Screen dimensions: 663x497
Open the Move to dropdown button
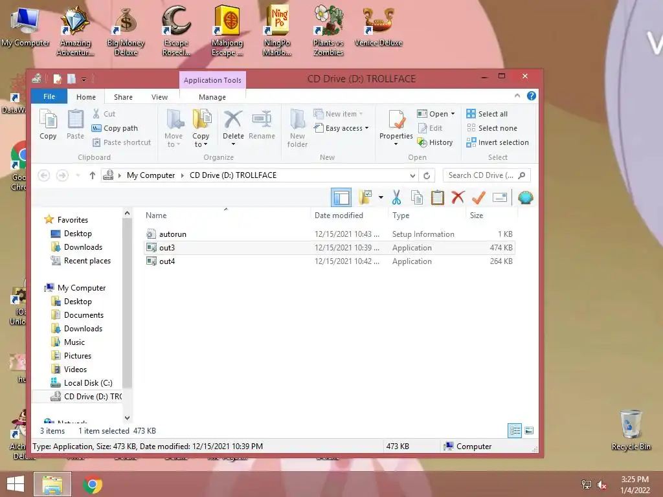(x=174, y=129)
